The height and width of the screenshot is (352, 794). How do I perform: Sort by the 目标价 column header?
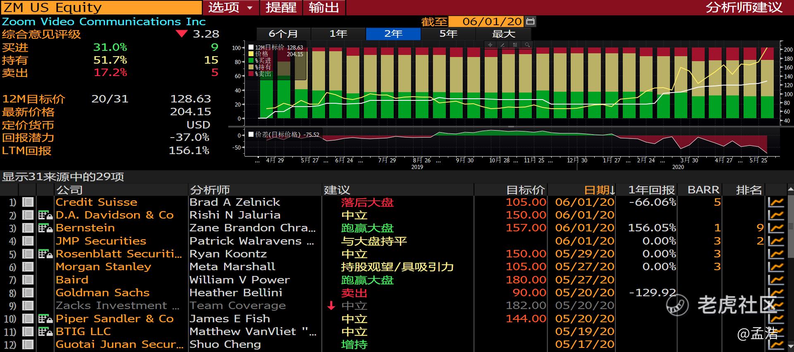(x=511, y=190)
